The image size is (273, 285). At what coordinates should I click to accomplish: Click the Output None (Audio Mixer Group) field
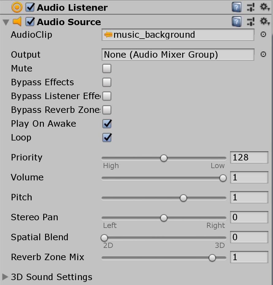tap(178, 55)
